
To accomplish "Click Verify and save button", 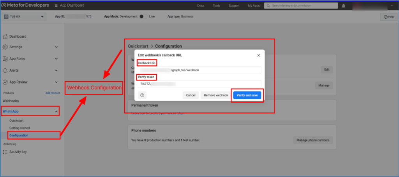I will [x=247, y=95].
